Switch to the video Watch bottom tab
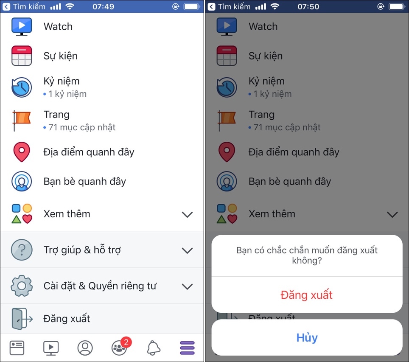Screen dimensions: 409x362 pyautogui.click(x=51, y=348)
